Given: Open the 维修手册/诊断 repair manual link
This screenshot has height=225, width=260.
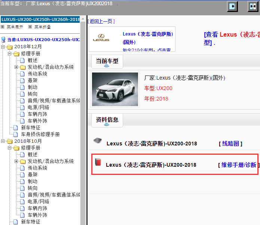Looking at the screenshot, I should tap(239, 165).
